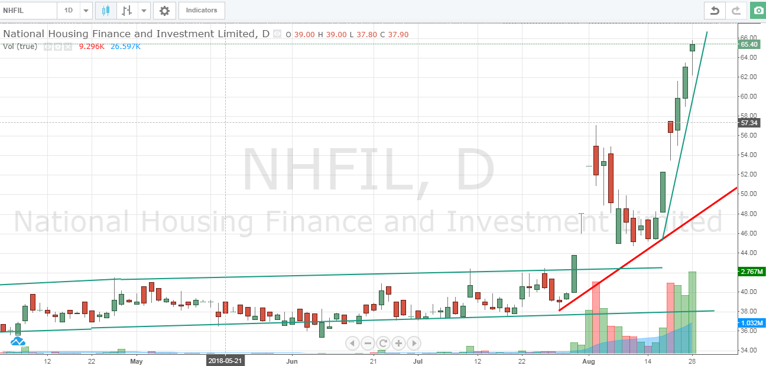The height and width of the screenshot is (366, 766).
Task: Click the 1.032M volume average label
Action: [752, 323]
